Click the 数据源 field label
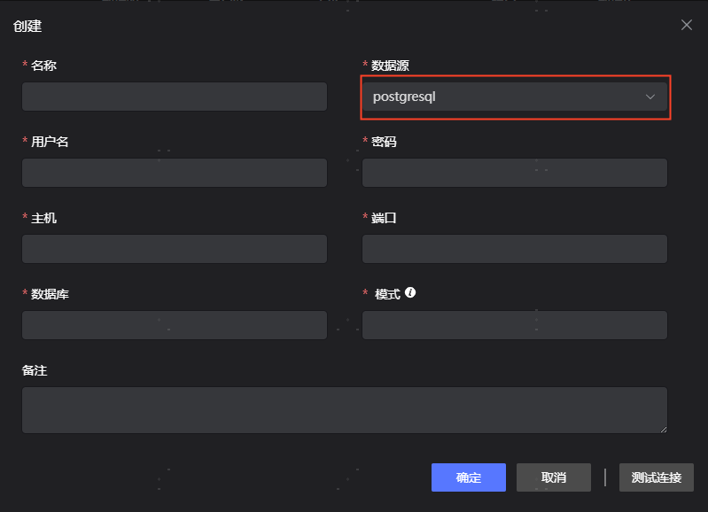Screen dimensions: 708x512 [390, 66]
